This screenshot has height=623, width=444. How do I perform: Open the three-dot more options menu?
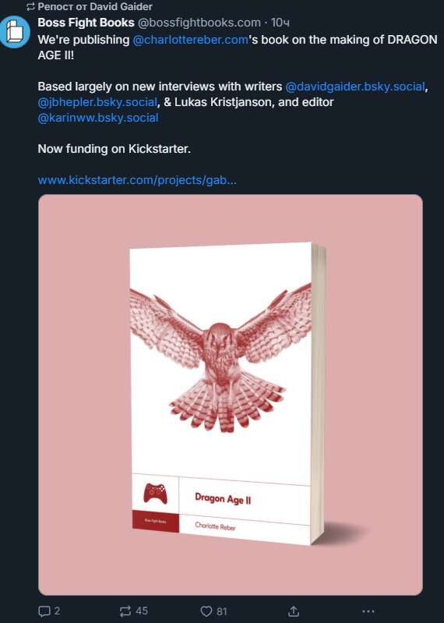point(368,611)
